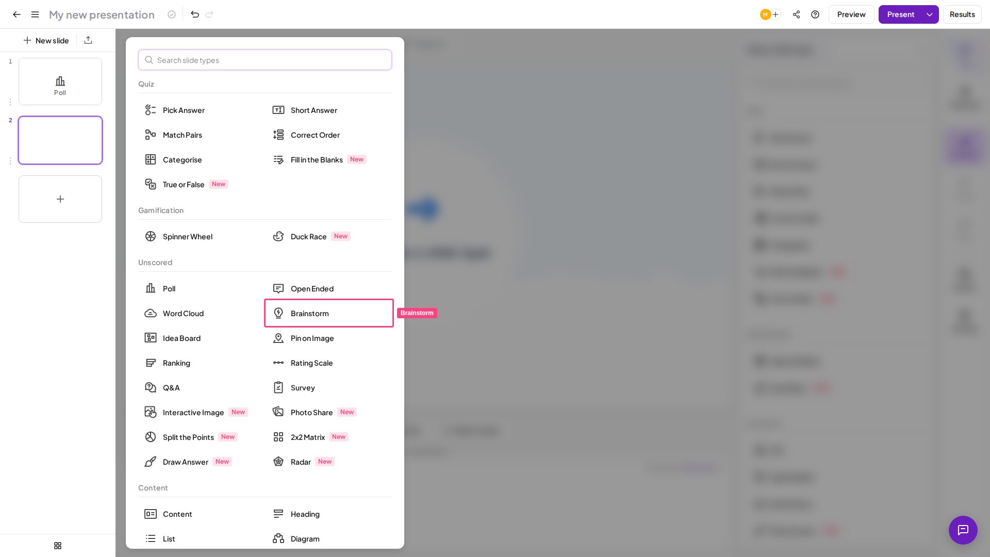Choose the Survey slide type

(x=328, y=388)
